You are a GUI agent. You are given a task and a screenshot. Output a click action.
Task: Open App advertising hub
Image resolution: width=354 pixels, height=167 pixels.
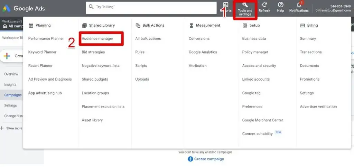tap(45, 93)
